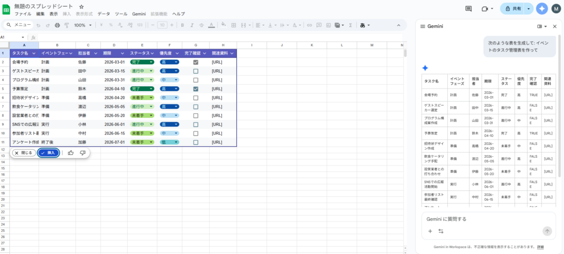This screenshot has width=564, height=254.
Task: Click the thumbs down feedback icon
Action: [83, 153]
